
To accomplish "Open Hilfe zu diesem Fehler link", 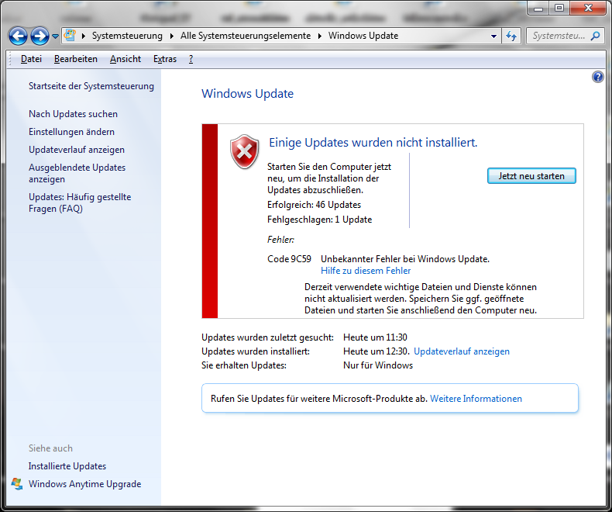I will tap(366, 271).
